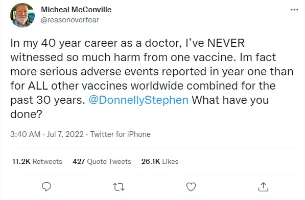Click the Jul 7, 2022 date
Viewport: 305px width, 200px height.
65,134
